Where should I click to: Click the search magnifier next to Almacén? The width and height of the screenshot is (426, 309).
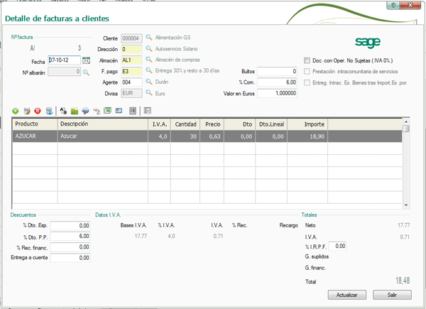click(x=150, y=60)
